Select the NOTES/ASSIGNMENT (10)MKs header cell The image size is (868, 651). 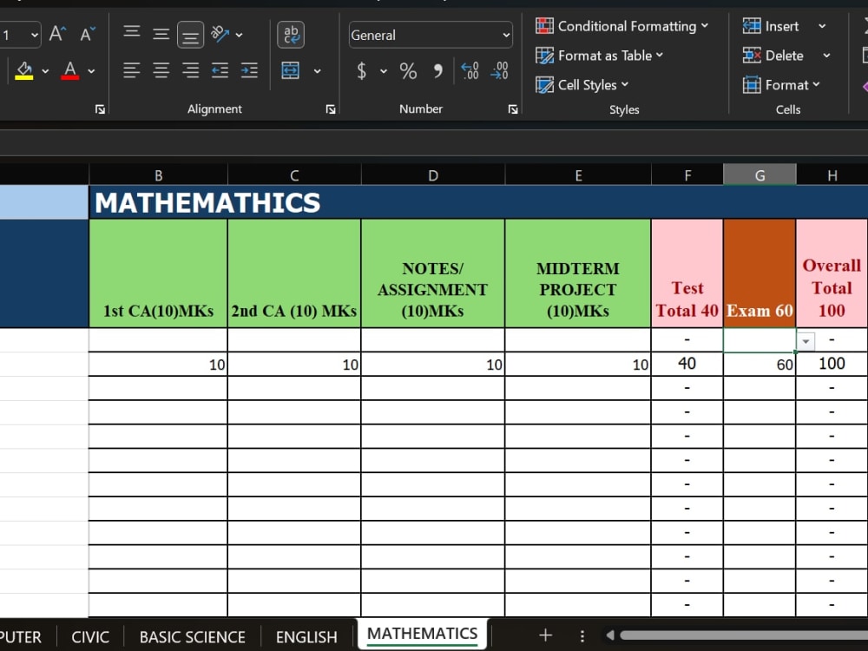pyautogui.click(x=433, y=273)
